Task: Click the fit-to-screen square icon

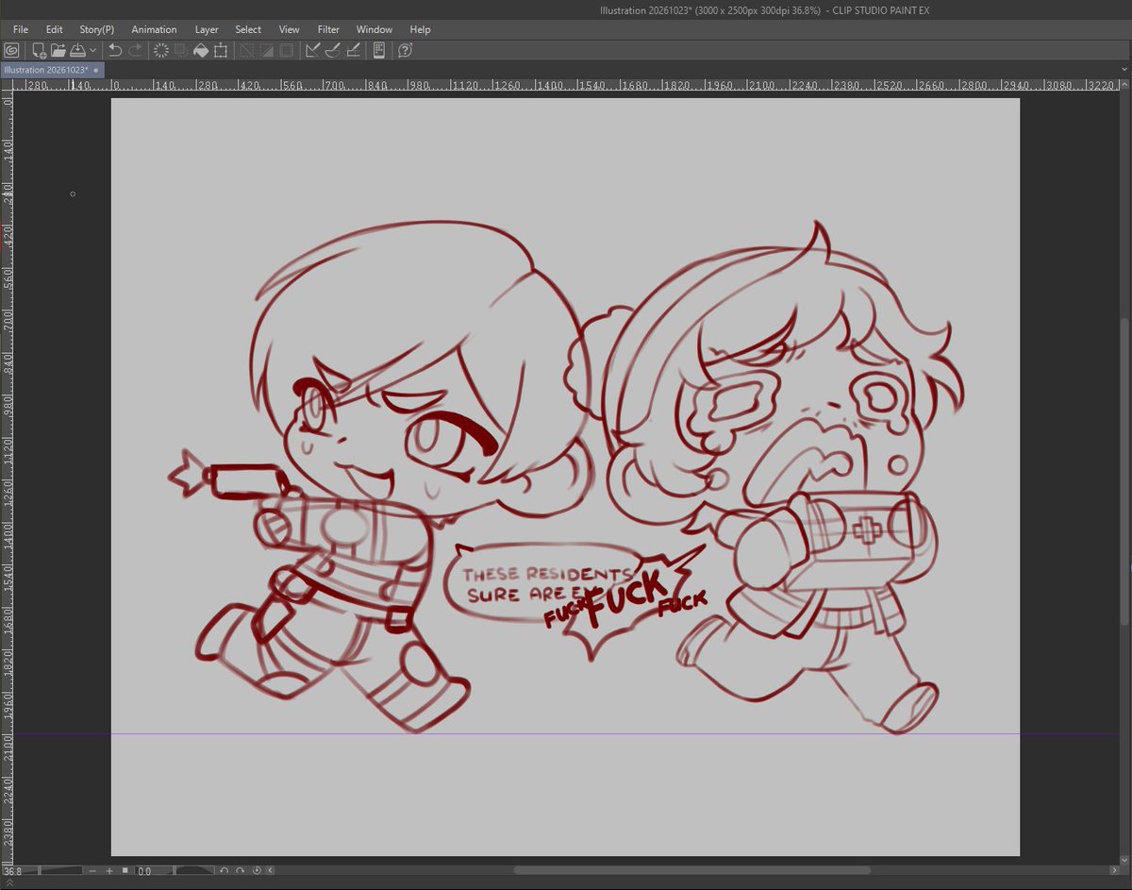Action: click(125, 871)
